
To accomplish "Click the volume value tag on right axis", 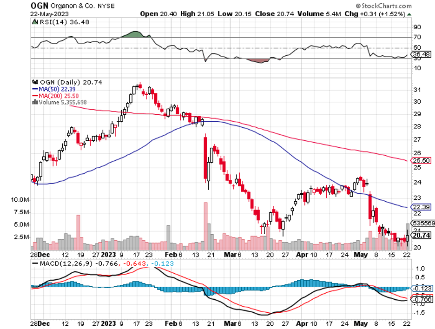I will click(423, 223).
